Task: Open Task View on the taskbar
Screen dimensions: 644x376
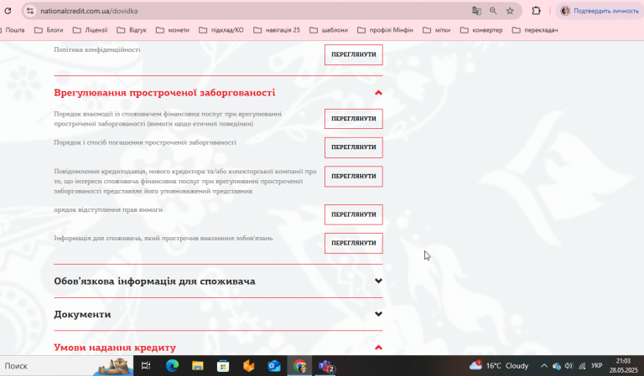Action: point(146,366)
